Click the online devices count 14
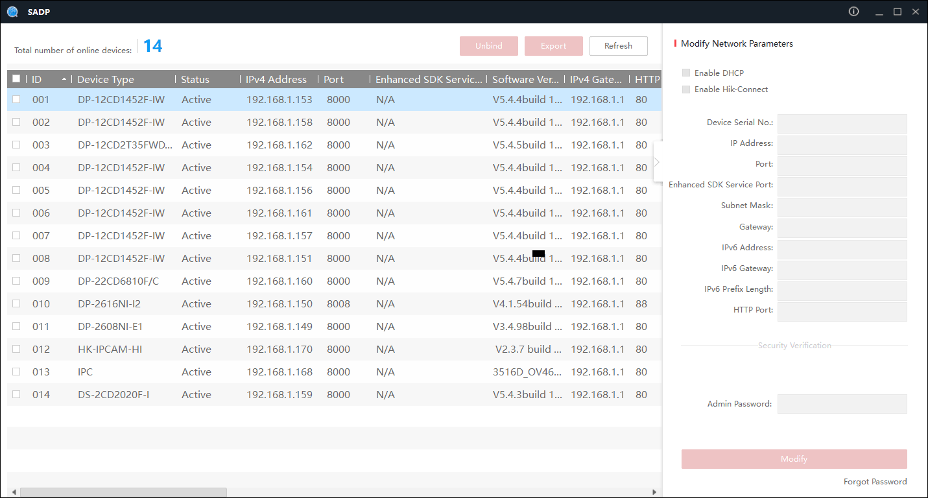This screenshot has height=498, width=928. pos(152,46)
